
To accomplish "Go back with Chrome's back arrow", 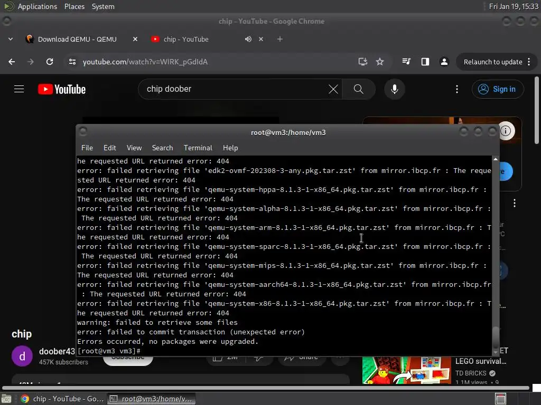I will coord(12,62).
